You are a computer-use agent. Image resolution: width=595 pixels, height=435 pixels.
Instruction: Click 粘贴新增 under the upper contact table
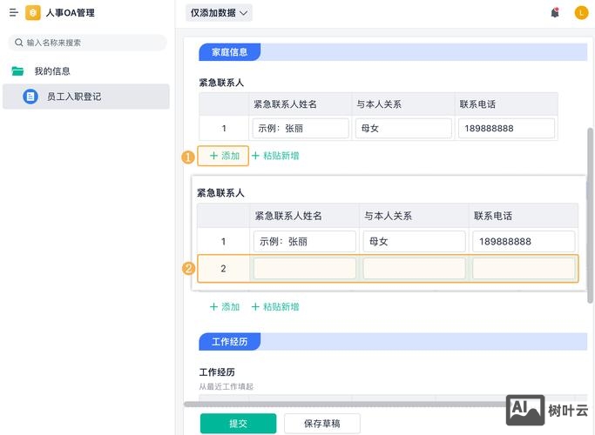click(x=275, y=156)
